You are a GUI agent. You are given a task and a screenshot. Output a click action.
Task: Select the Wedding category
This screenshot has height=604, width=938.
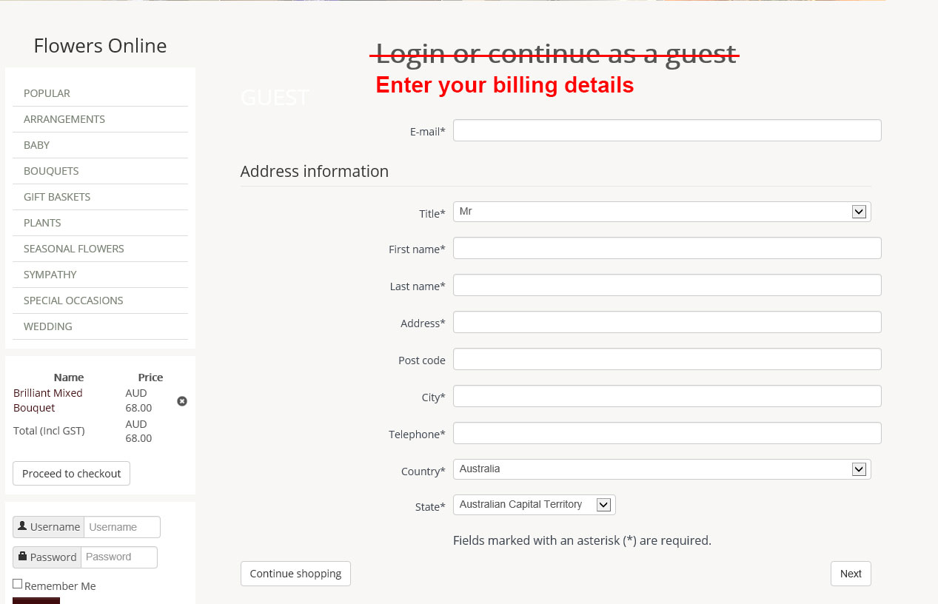click(48, 326)
